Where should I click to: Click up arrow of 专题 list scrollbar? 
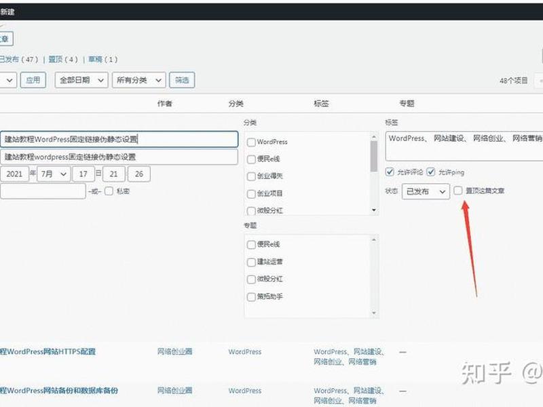(x=374, y=239)
